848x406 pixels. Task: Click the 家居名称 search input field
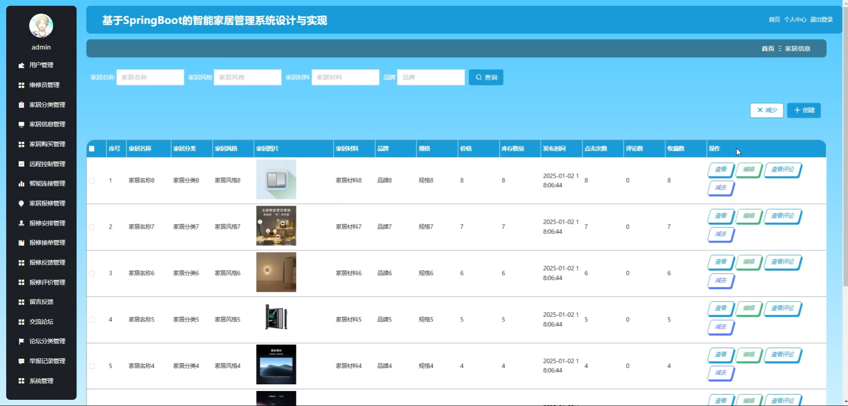tap(150, 77)
